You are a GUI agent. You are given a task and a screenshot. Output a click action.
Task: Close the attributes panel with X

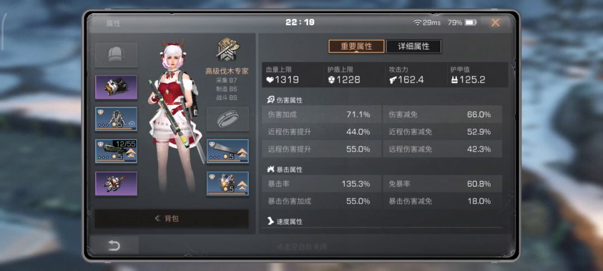[495, 23]
